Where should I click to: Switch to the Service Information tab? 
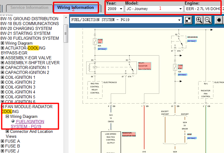click(29, 7)
